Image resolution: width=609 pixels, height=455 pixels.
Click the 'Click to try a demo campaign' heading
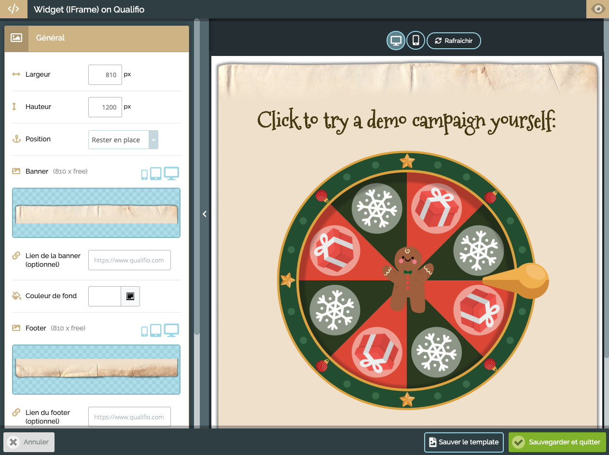406,121
